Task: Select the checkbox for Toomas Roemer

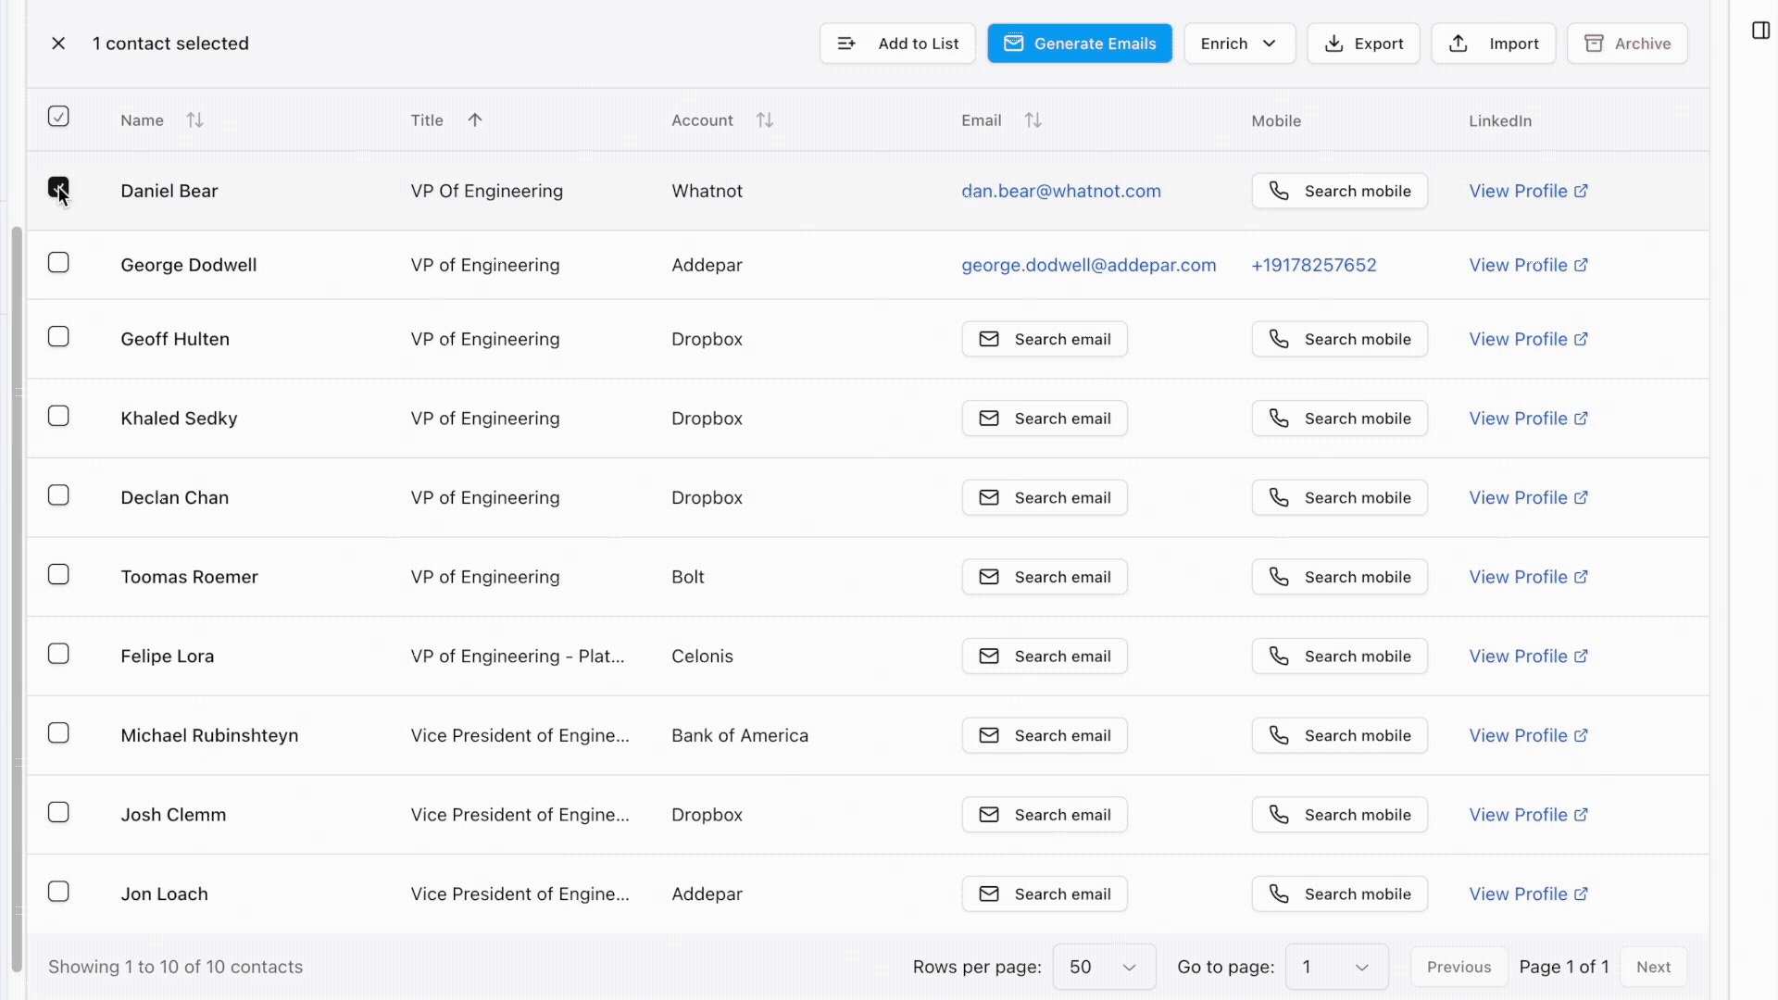Action: (58, 574)
